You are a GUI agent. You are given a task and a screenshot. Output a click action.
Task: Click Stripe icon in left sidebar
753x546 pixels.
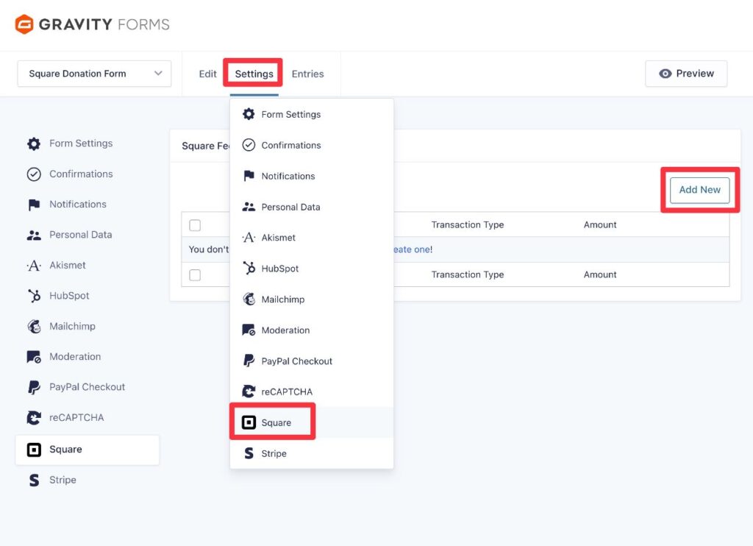[34, 481]
